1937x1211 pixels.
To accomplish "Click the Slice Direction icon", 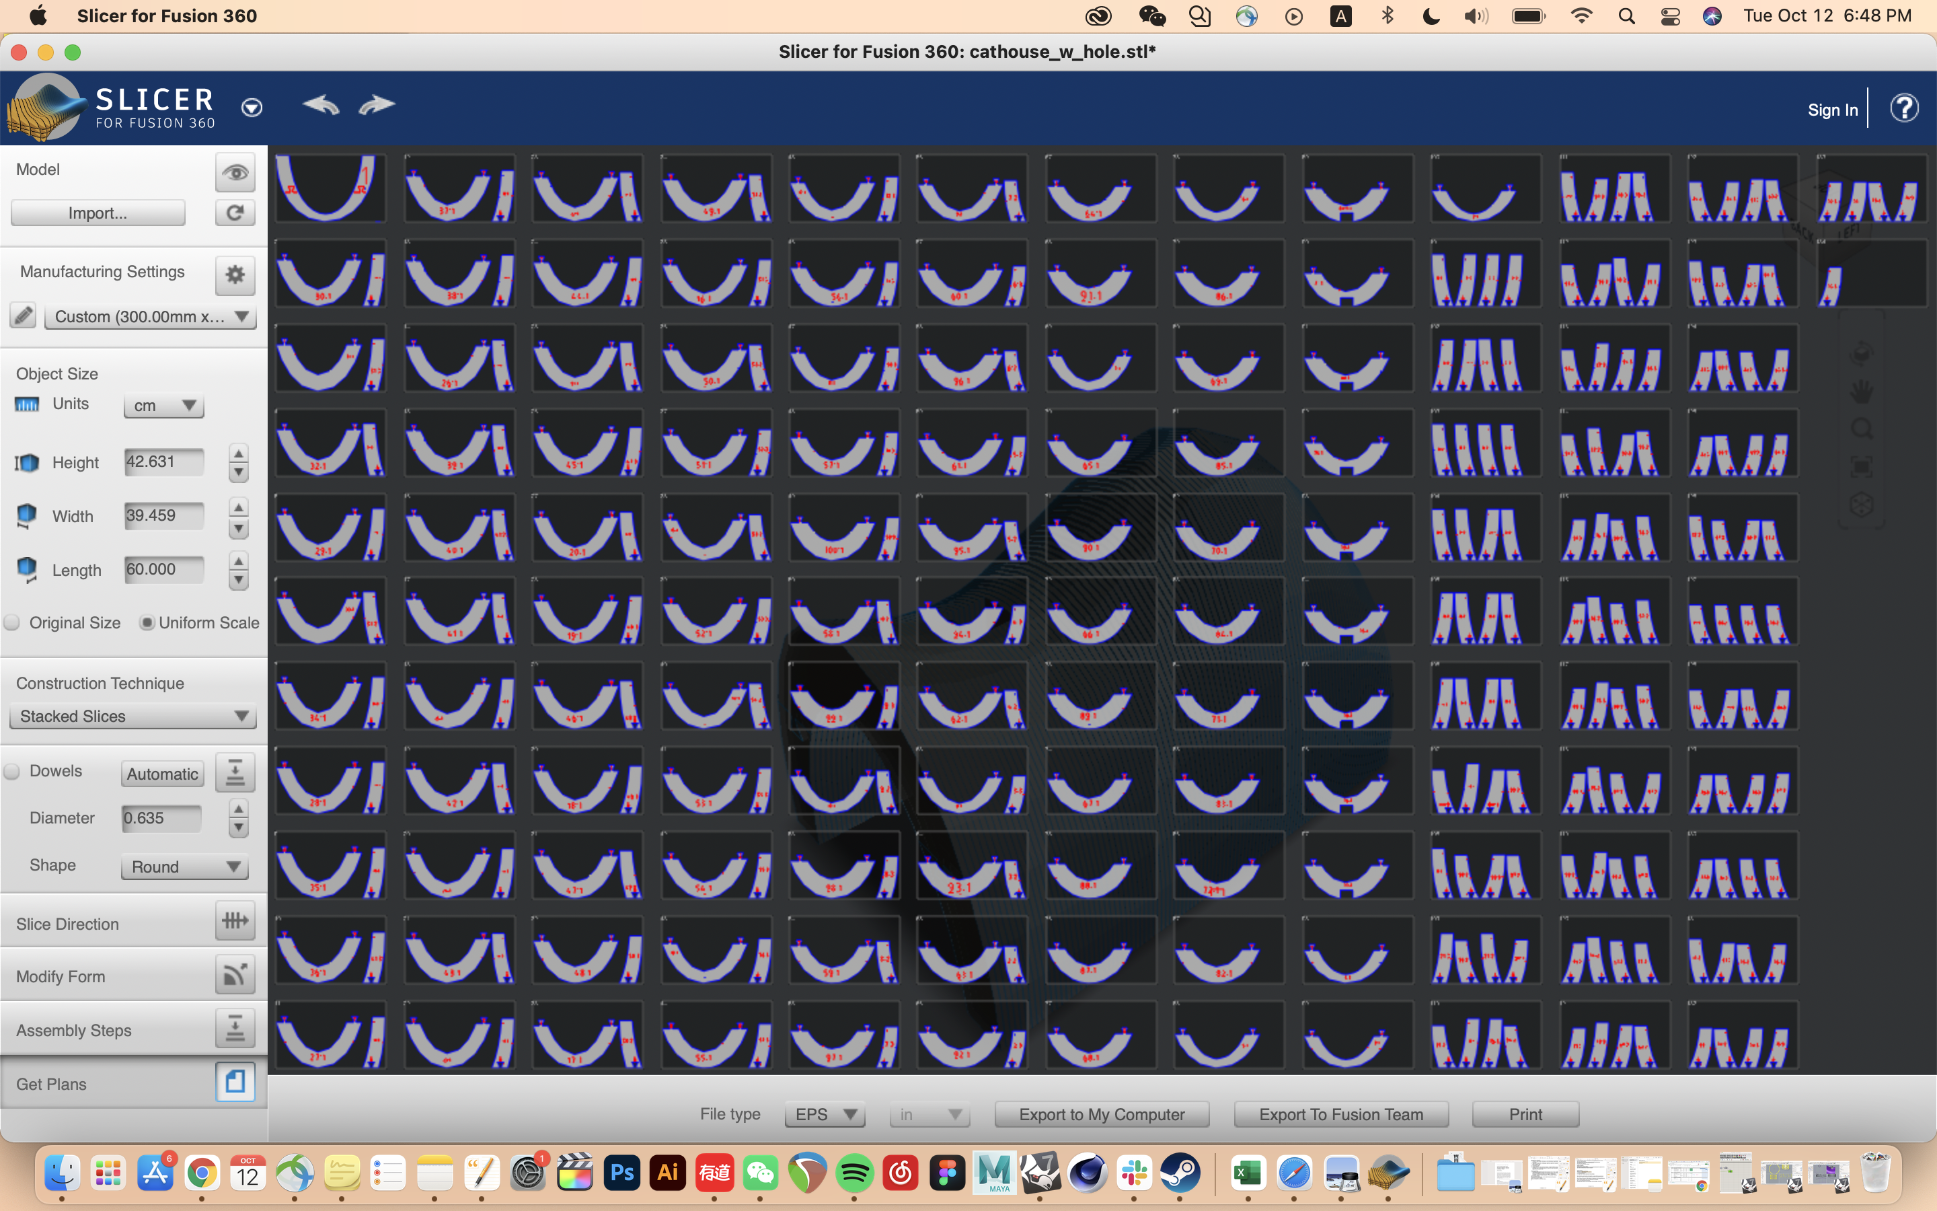I will [235, 921].
